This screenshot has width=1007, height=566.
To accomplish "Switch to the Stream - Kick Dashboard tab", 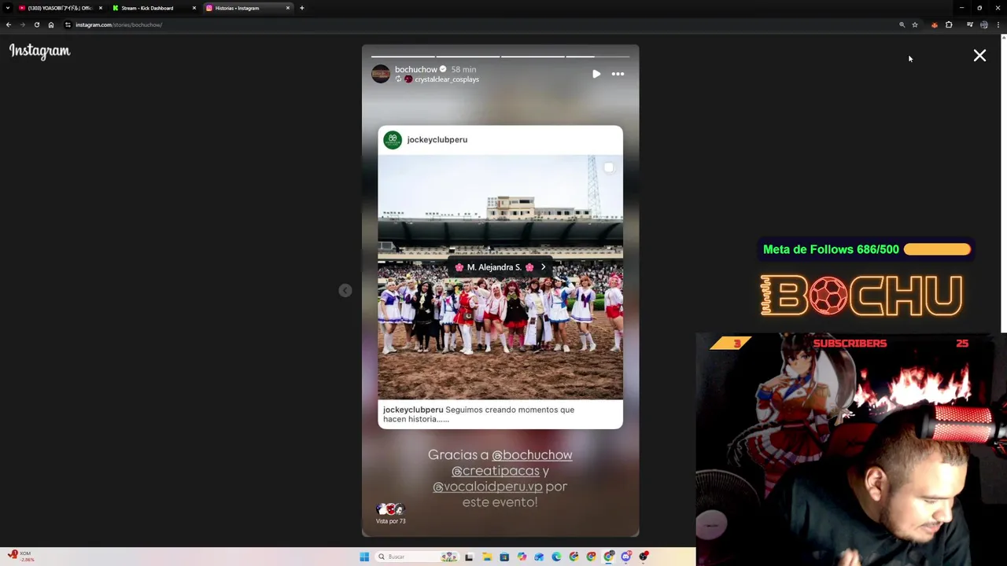I will click(147, 8).
